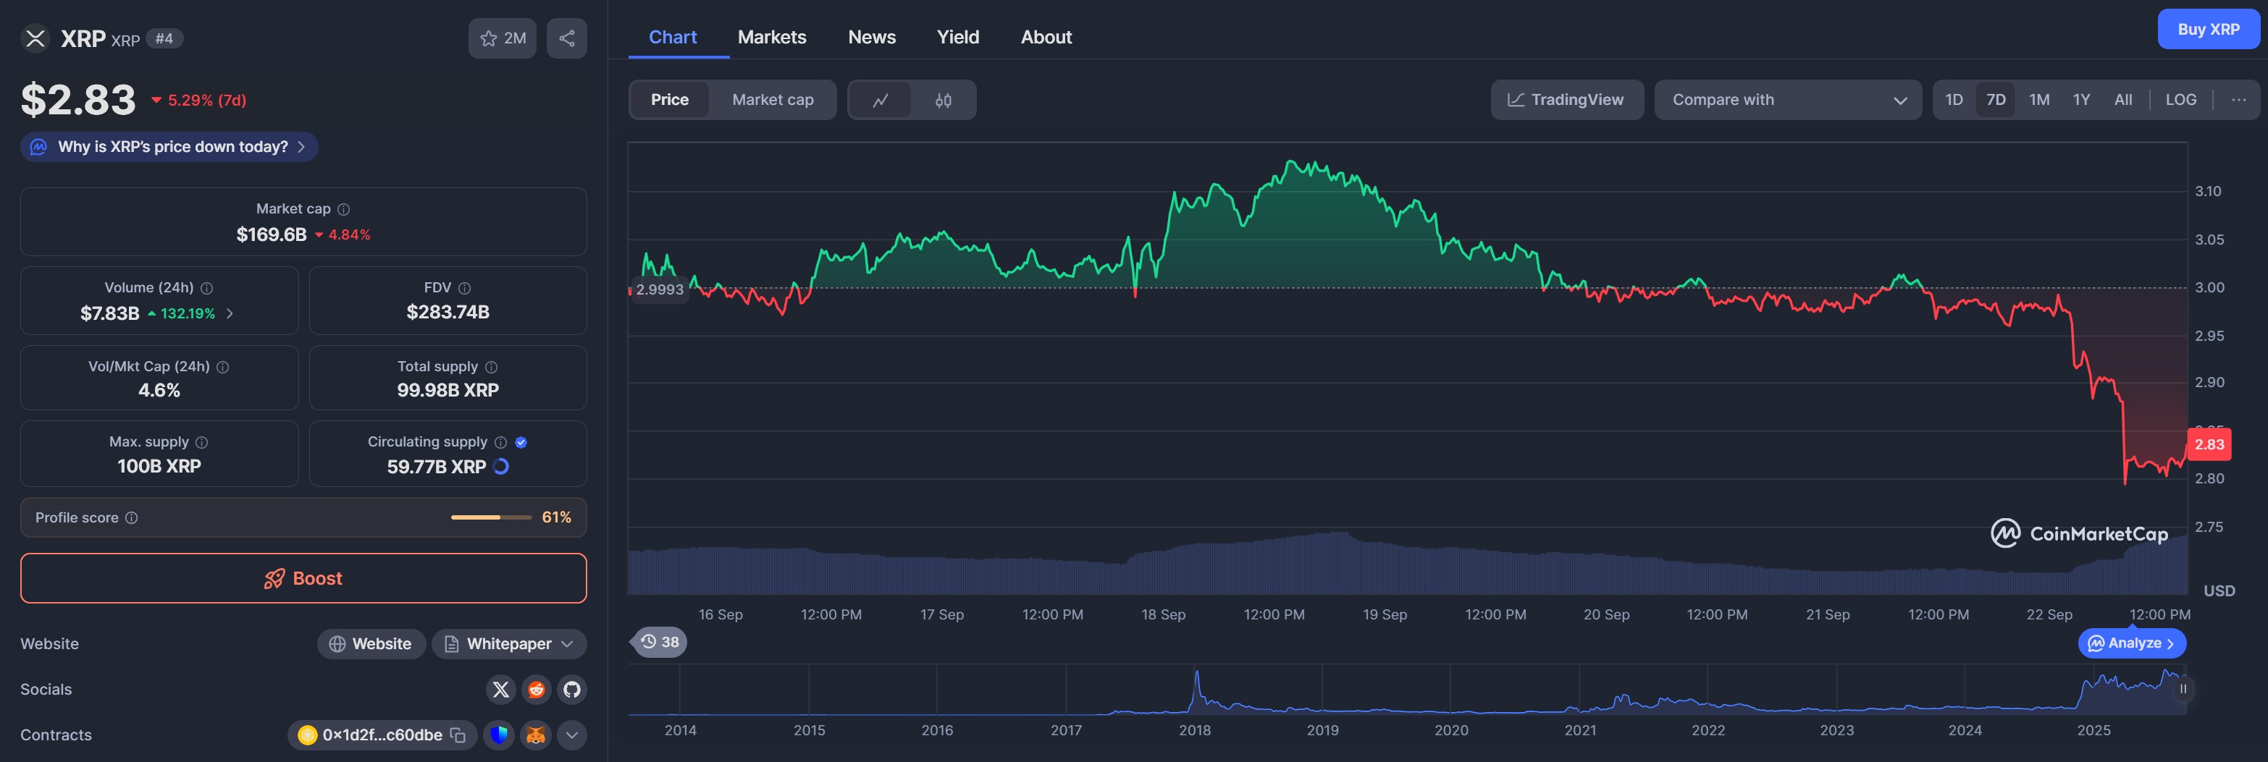This screenshot has width=2268, height=762.
Task: Click the Boost button
Action: (303, 578)
